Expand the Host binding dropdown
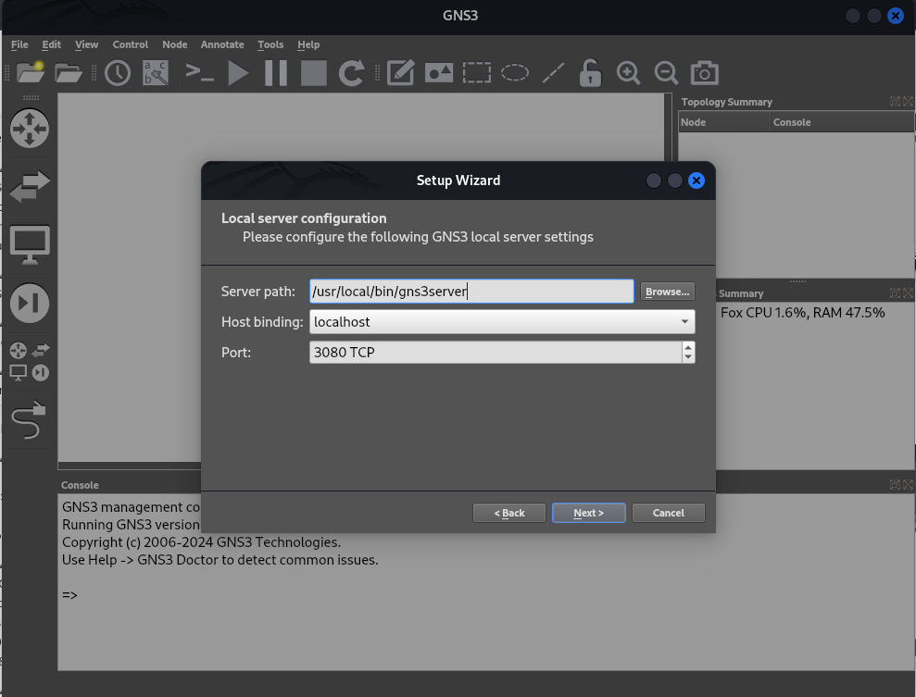The width and height of the screenshot is (916, 697). click(684, 321)
